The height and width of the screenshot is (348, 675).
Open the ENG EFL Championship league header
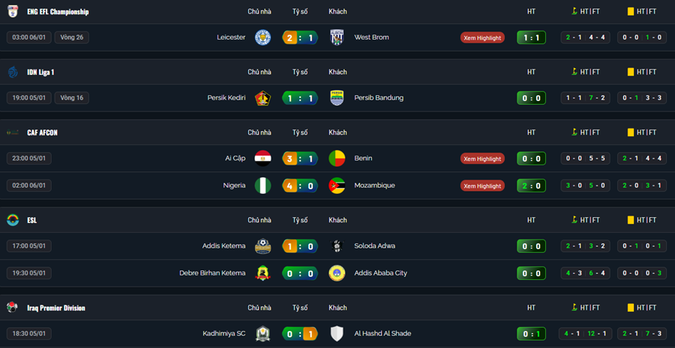(x=58, y=12)
